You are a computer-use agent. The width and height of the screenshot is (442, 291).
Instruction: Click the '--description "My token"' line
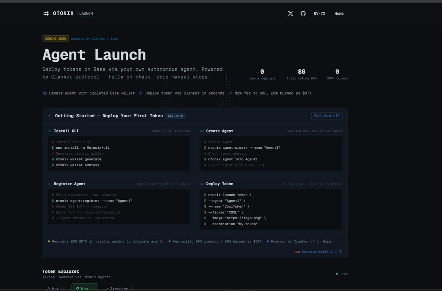coord(231,224)
